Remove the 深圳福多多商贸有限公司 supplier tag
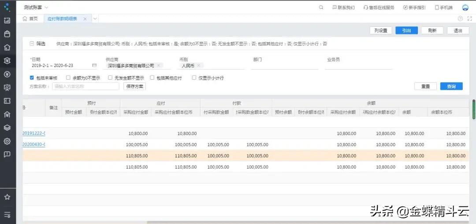This screenshot has height=224, width=476. pos(159,66)
